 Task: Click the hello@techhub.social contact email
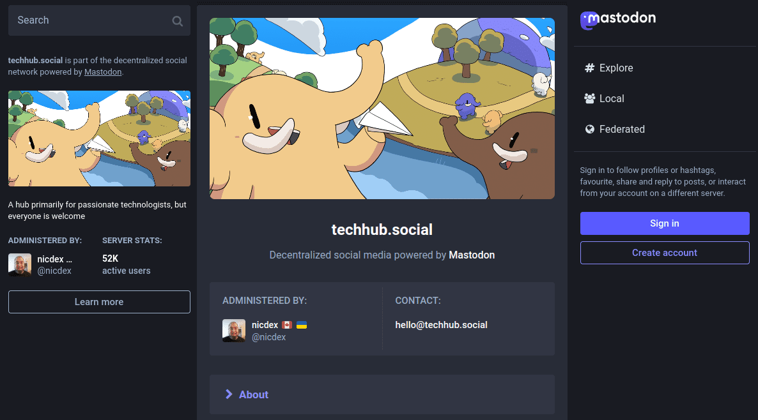click(441, 325)
